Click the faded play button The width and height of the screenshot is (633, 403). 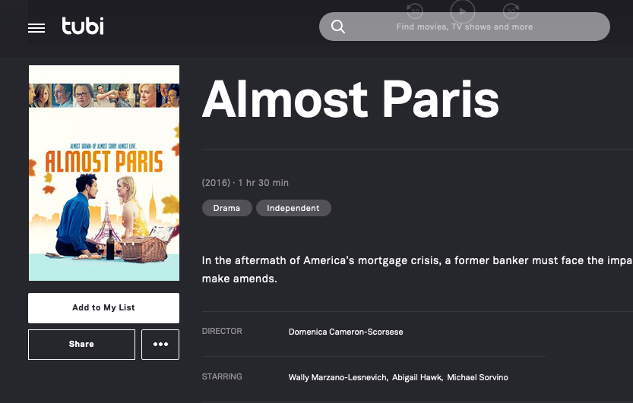coord(463,11)
